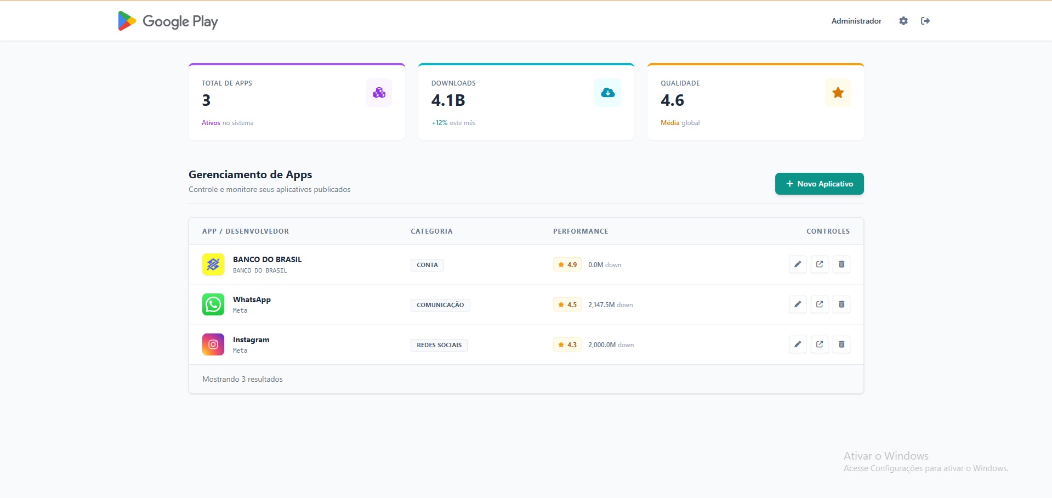1052x498 pixels.
Task: Edit the Instagram app entry
Action: tap(797, 344)
